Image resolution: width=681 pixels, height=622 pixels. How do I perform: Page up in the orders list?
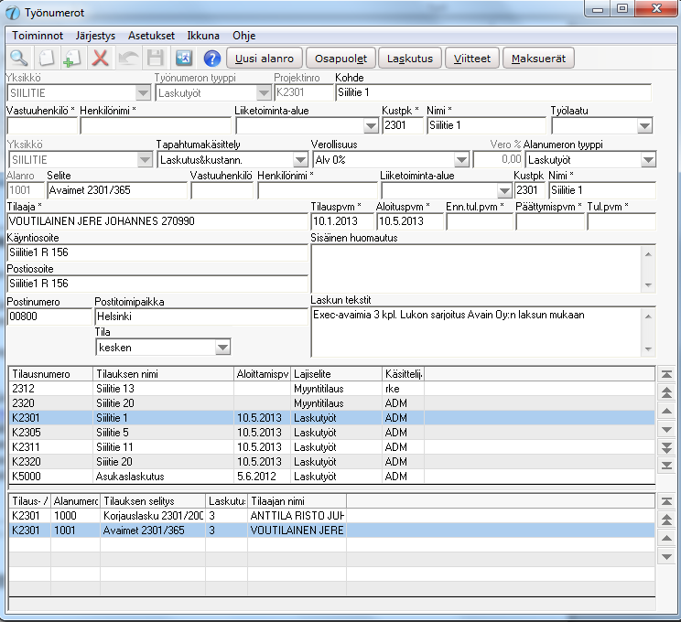point(666,392)
